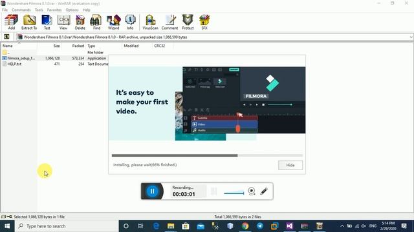This screenshot has height=232, width=414.
Task: Open the clock and date flyout
Action: (x=388, y=226)
